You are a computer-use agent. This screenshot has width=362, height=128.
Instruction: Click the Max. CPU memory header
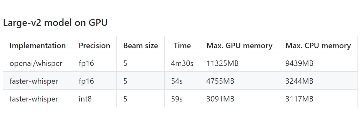(318, 45)
